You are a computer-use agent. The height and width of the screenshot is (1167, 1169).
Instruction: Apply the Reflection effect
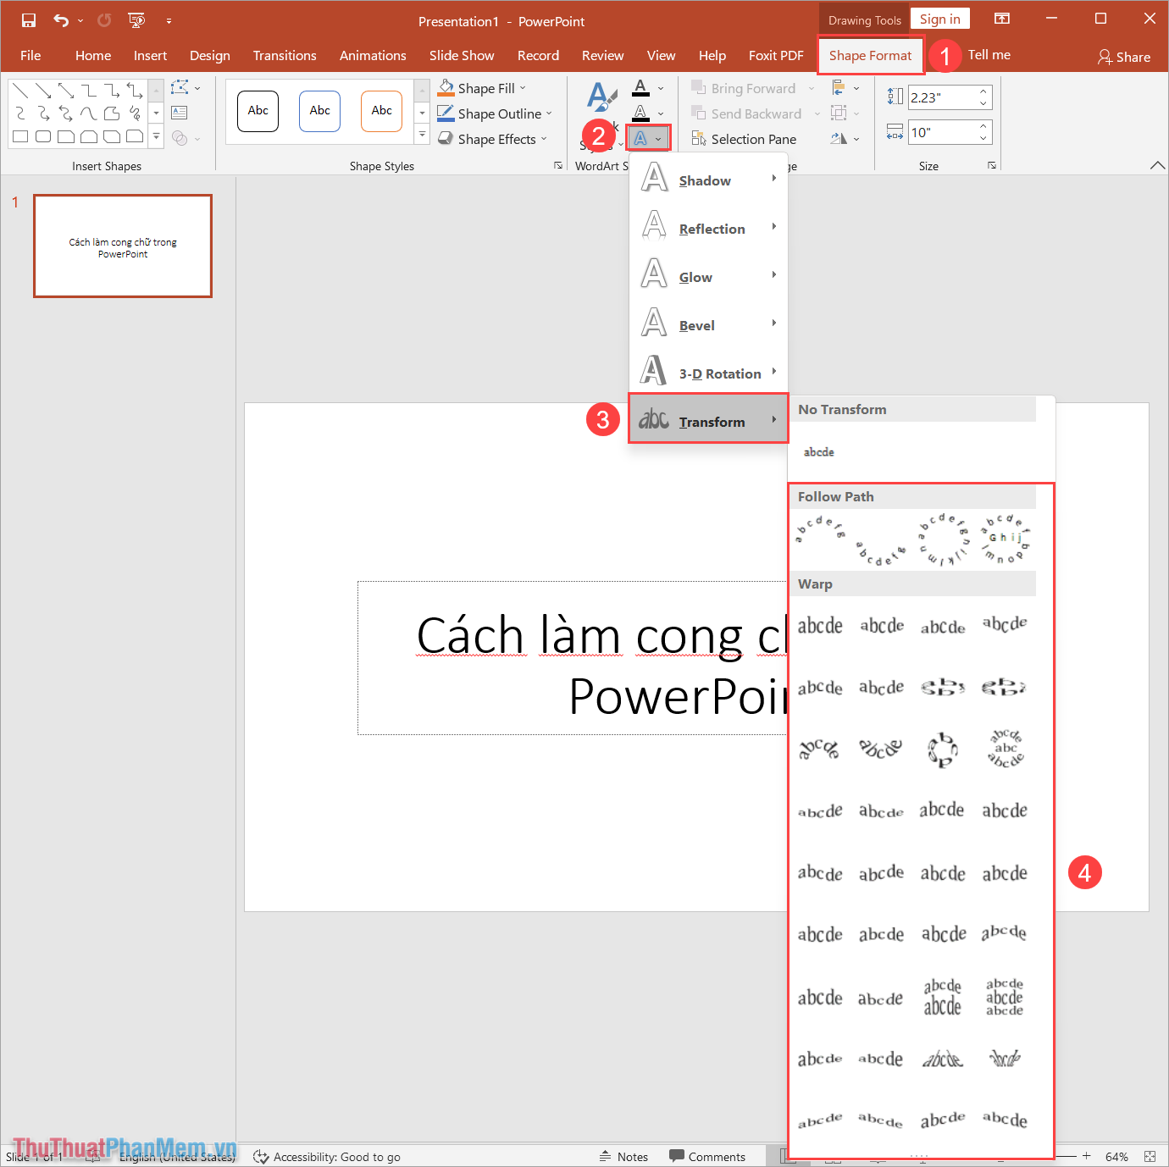pos(711,228)
